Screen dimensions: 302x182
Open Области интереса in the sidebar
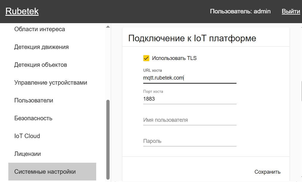pos(40,29)
